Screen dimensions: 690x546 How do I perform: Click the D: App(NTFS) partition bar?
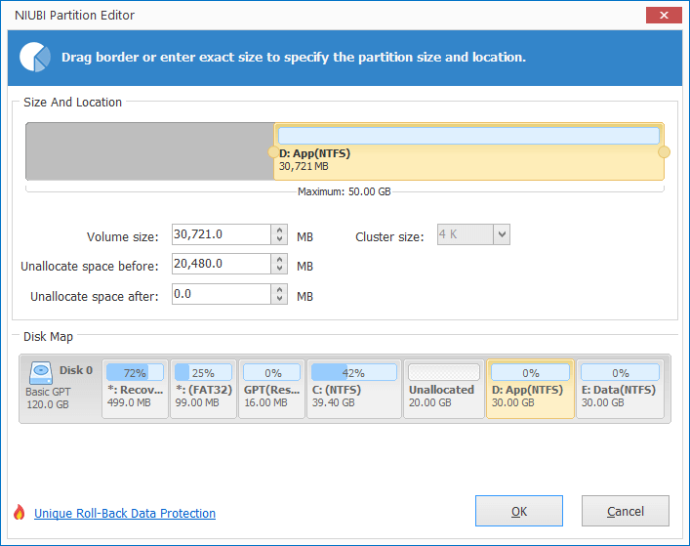click(468, 152)
